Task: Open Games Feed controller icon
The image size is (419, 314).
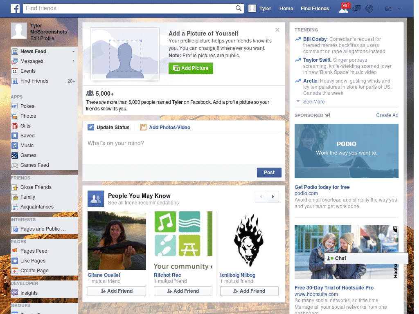Action: 15,165
